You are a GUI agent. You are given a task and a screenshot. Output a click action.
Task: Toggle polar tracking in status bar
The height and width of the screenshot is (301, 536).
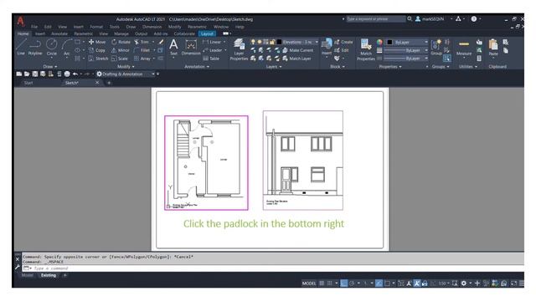tap(352, 283)
